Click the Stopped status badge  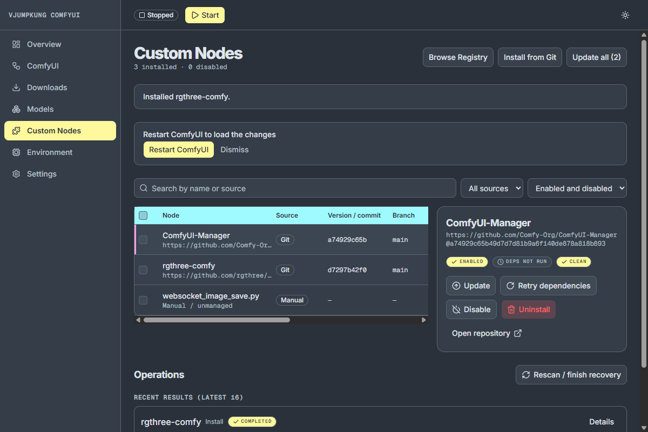click(x=157, y=15)
